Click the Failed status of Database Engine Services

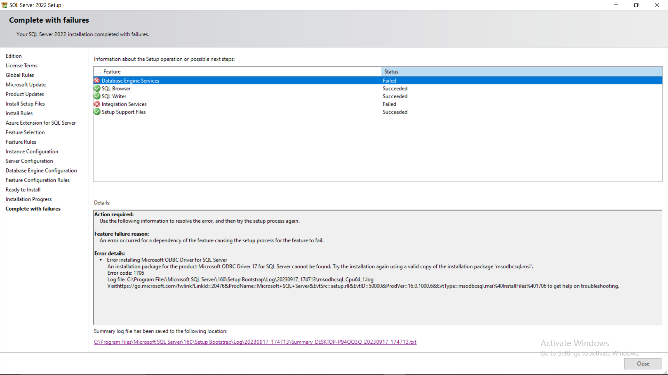(389, 81)
